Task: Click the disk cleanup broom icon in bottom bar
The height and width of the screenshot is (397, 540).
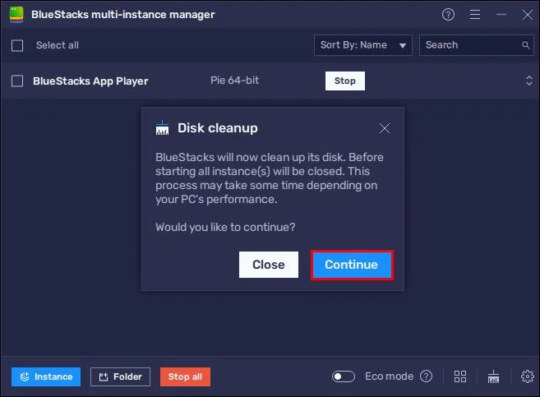Action: (493, 376)
